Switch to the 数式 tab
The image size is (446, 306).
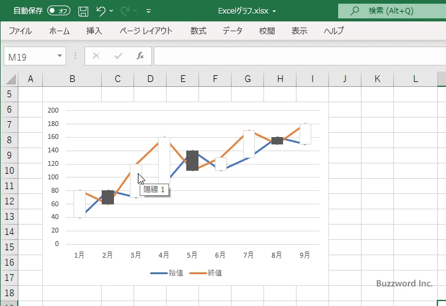198,31
